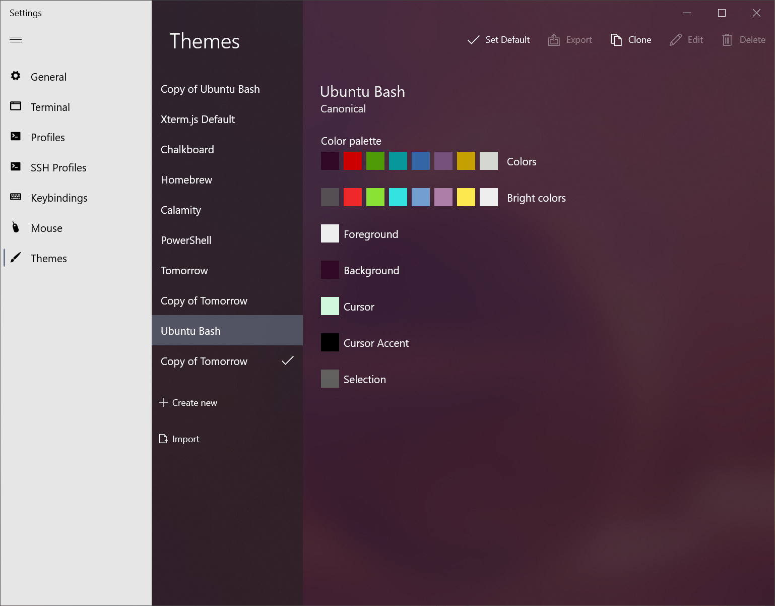The height and width of the screenshot is (606, 775).
Task: Open the hamburger navigation menu
Action: (x=15, y=39)
